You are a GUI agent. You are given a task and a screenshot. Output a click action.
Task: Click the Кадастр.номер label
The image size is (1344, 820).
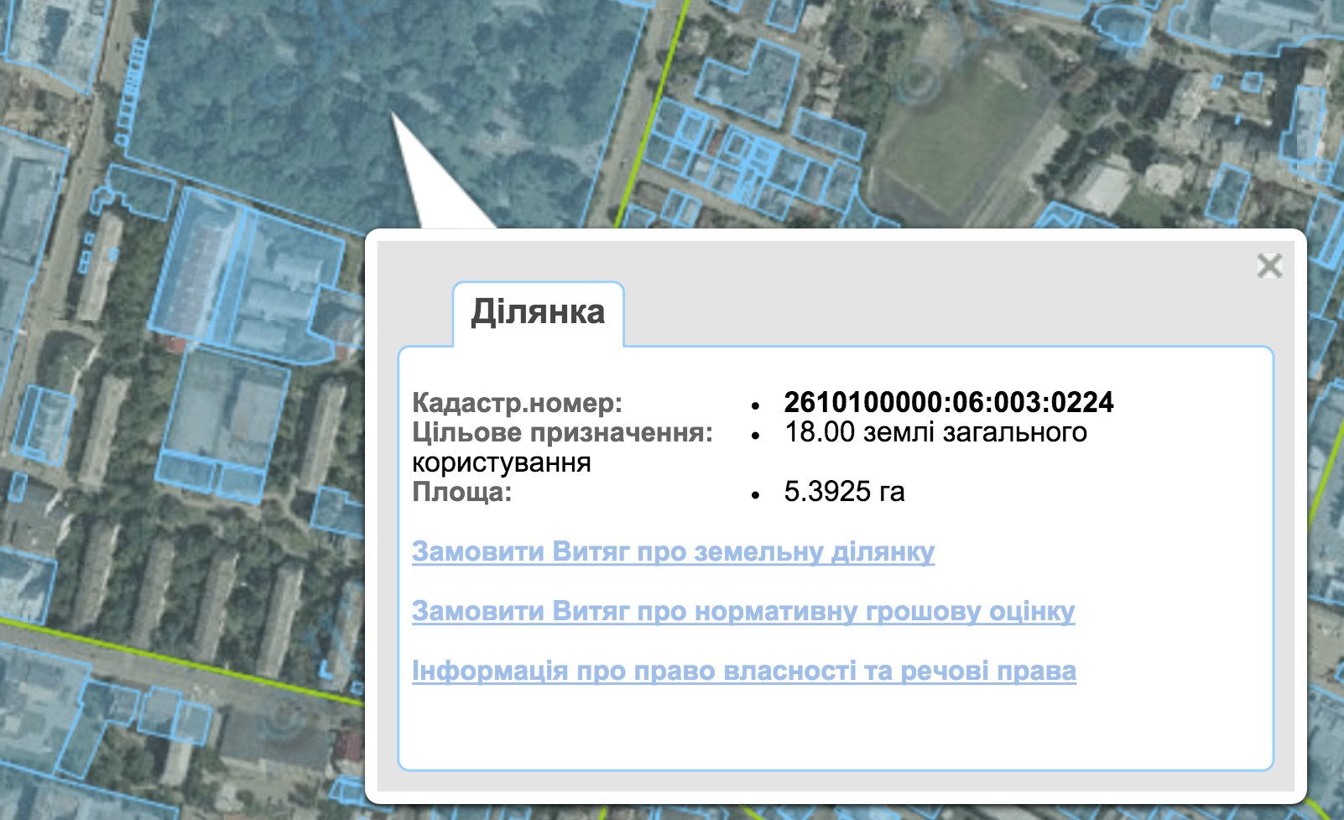tap(517, 403)
